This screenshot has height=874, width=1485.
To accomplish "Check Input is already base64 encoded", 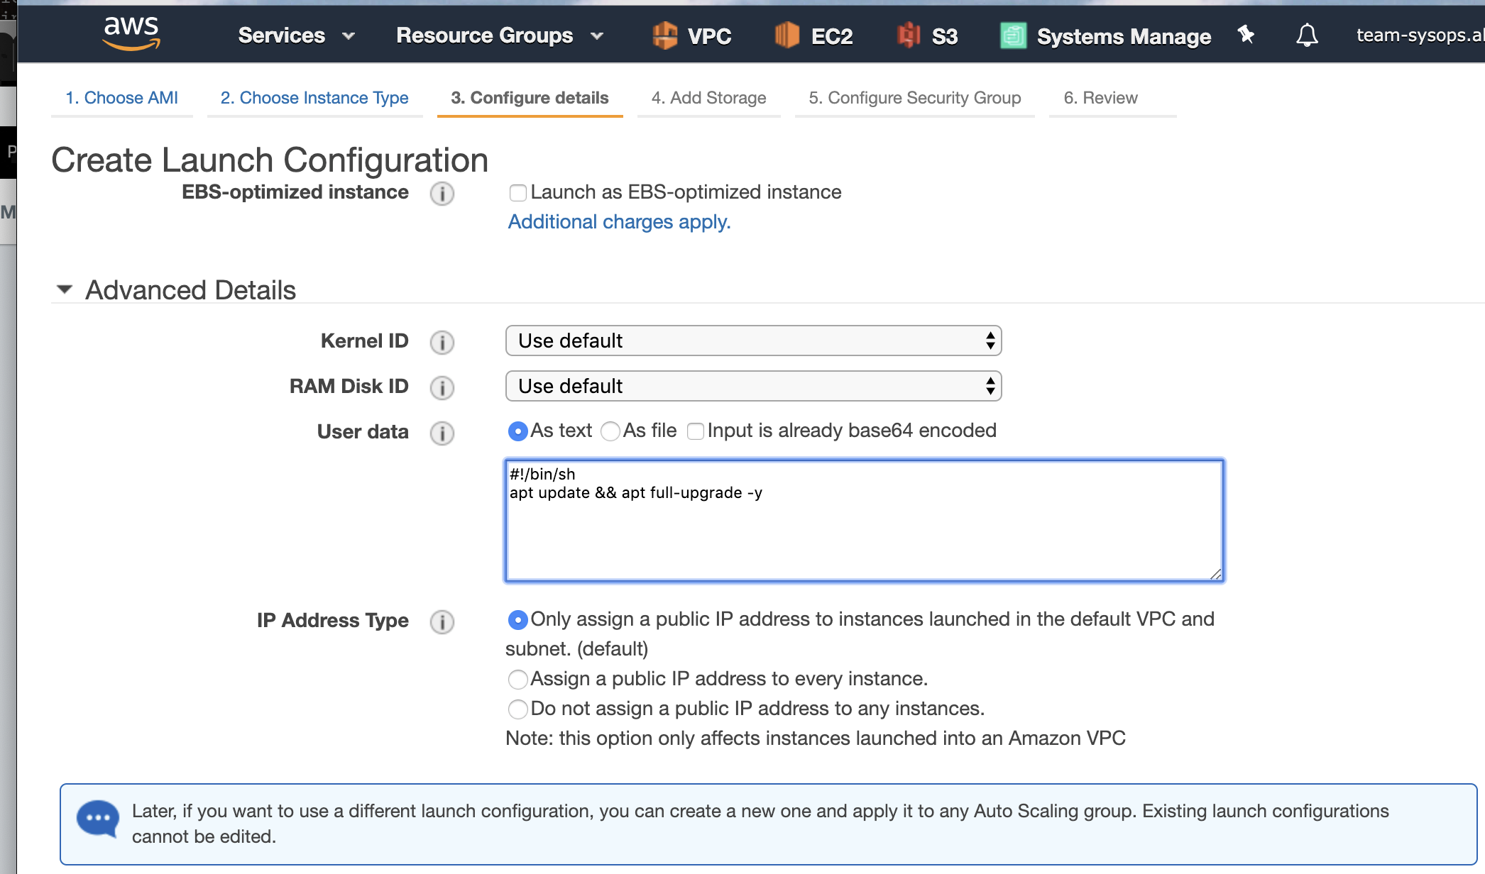I will pyautogui.click(x=696, y=431).
